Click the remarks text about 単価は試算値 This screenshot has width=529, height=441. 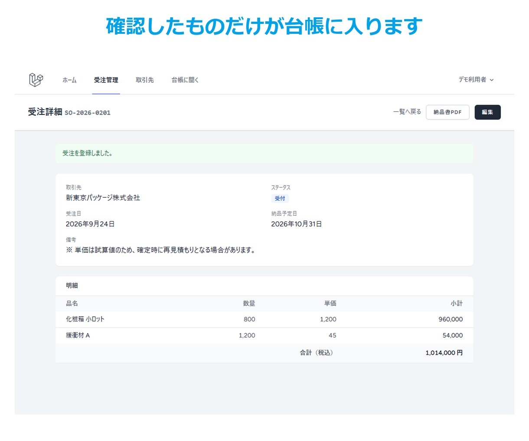click(x=161, y=250)
